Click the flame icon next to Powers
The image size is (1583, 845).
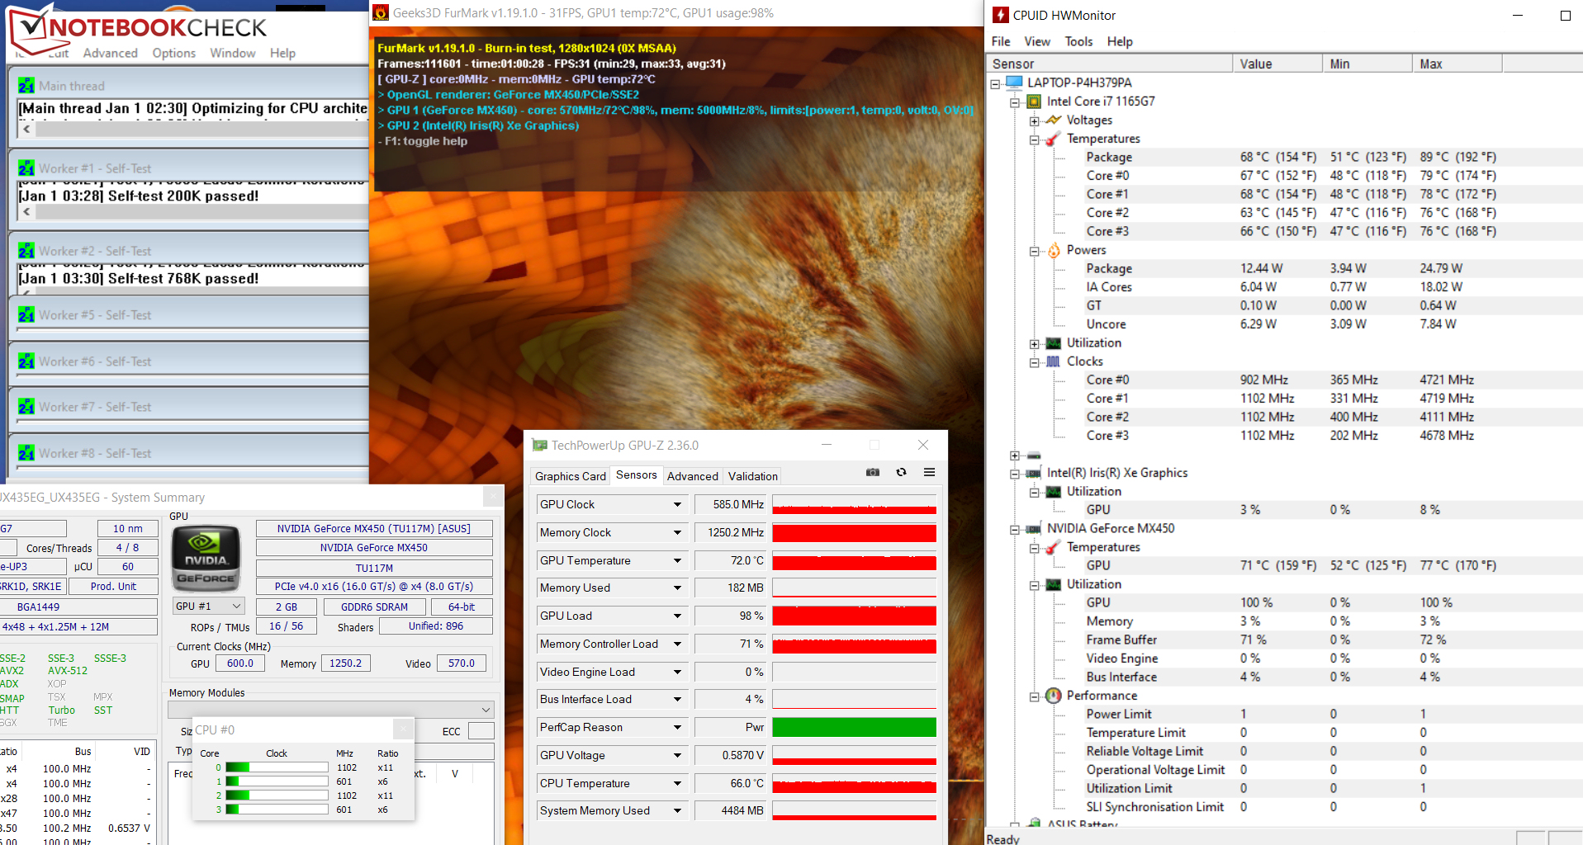coord(1054,250)
